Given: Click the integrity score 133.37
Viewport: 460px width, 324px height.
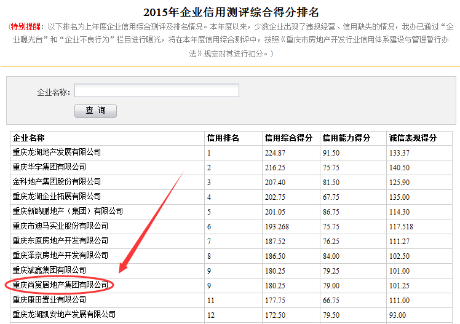Looking at the screenshot, I should pos(399,153).
